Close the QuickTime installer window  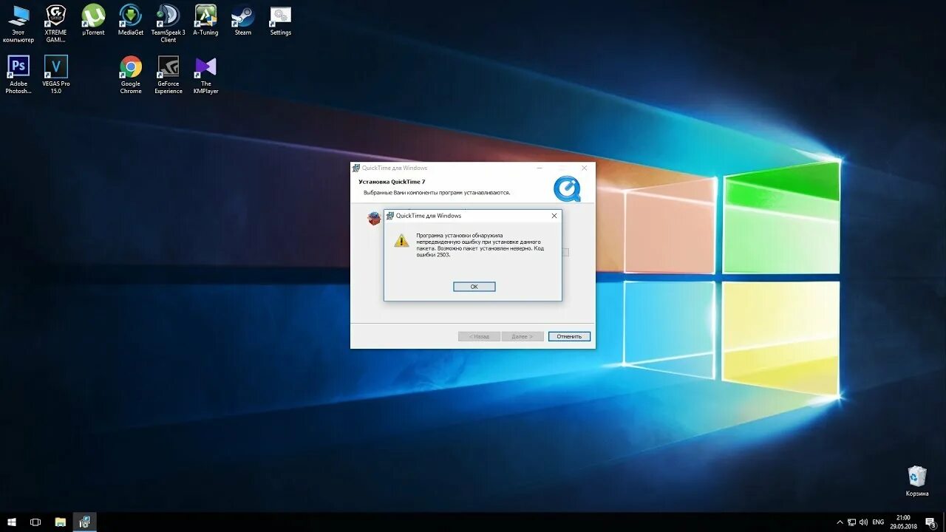(x=585, y=168)
